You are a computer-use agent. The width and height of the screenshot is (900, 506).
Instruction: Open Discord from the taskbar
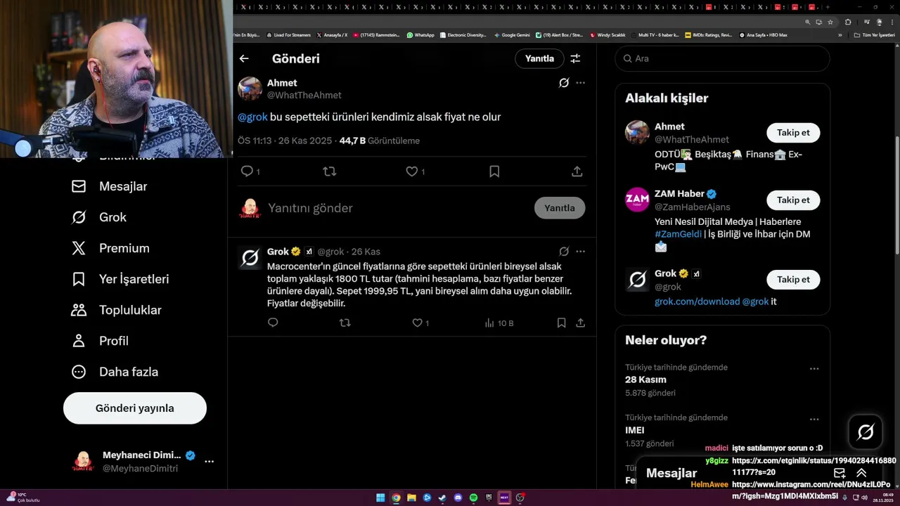click(458, 498)
